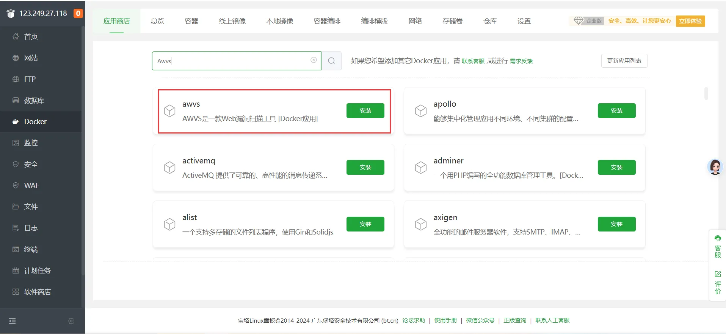Open the 微信公众号 footer link

(480, 320)
